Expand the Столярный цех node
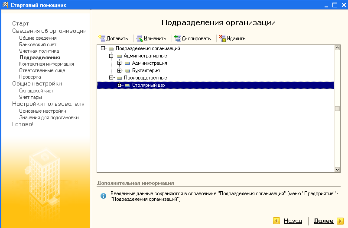 (x=120, y=85)
